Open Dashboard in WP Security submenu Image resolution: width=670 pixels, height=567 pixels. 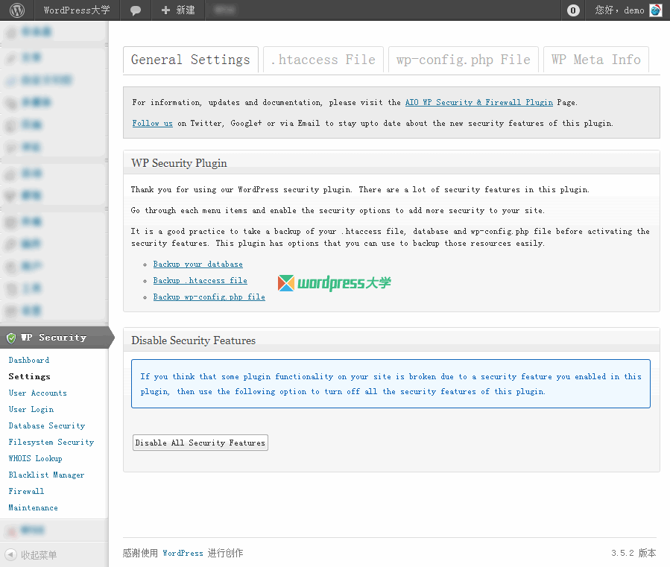click(x=29, y=360)
